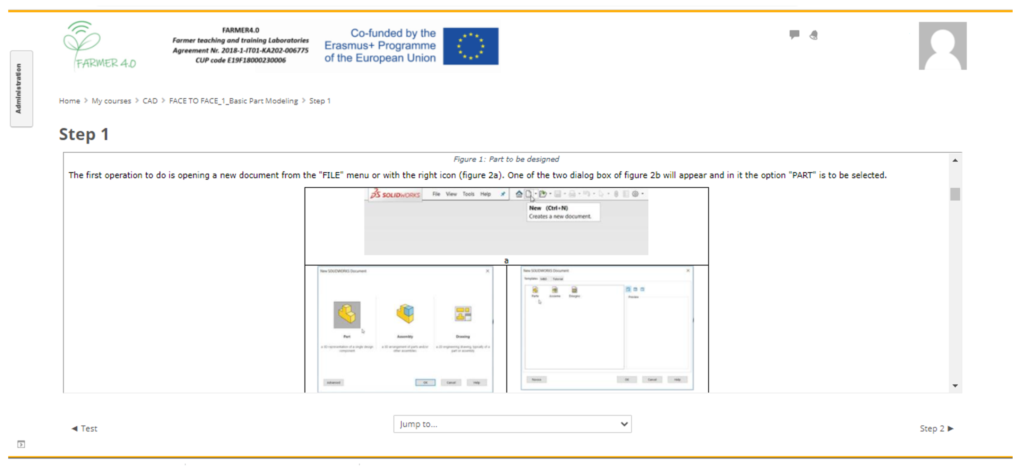The width and height of the screenshot is (1020, 467).
Task: Click the notifications bell icon
Action: (813, 35)
